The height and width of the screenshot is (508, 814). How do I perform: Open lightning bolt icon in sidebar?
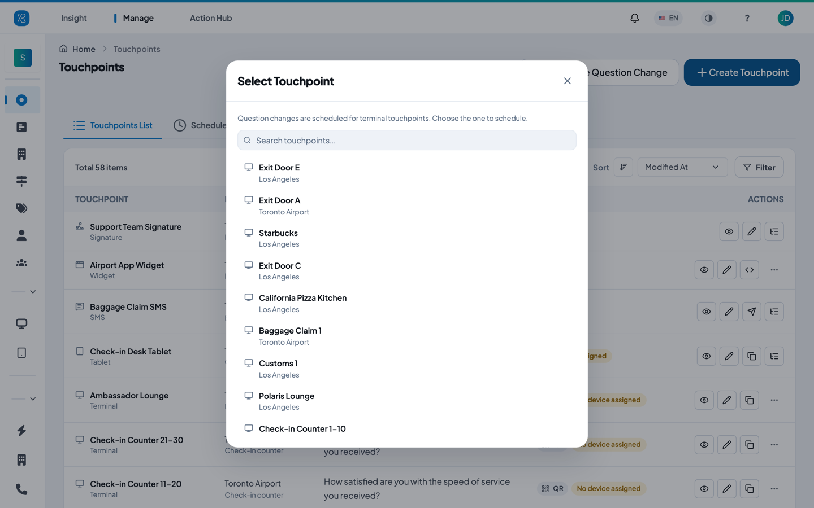[22, 431]
